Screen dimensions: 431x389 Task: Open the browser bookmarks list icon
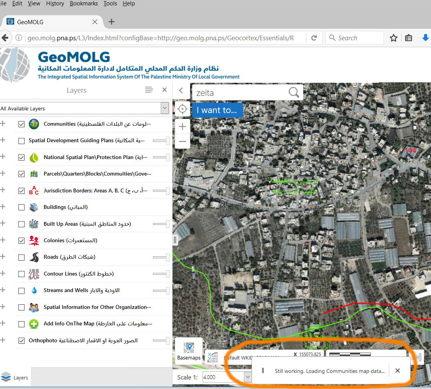click(409, 38)
